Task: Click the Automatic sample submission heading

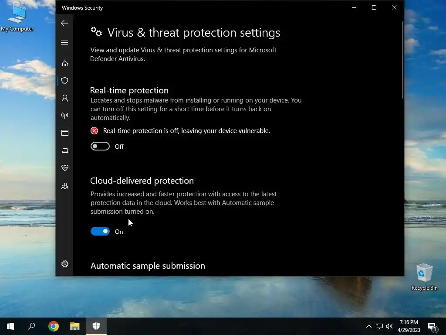Action: coord(148,266)
